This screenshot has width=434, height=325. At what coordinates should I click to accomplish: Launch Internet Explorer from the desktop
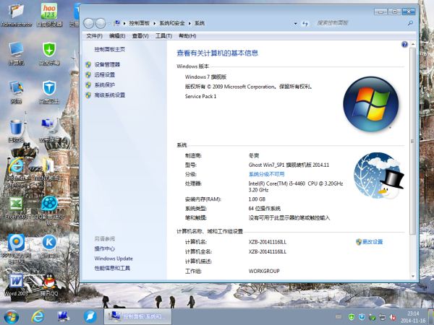tap(16, 172)
